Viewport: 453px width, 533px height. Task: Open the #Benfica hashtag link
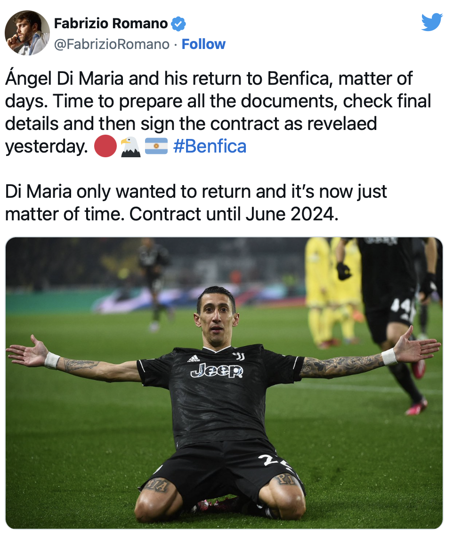[210, 146]
